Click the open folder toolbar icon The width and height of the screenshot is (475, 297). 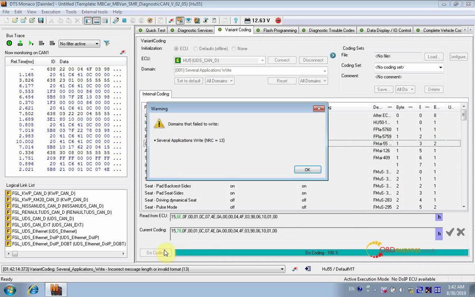click(x=15, y=20)
